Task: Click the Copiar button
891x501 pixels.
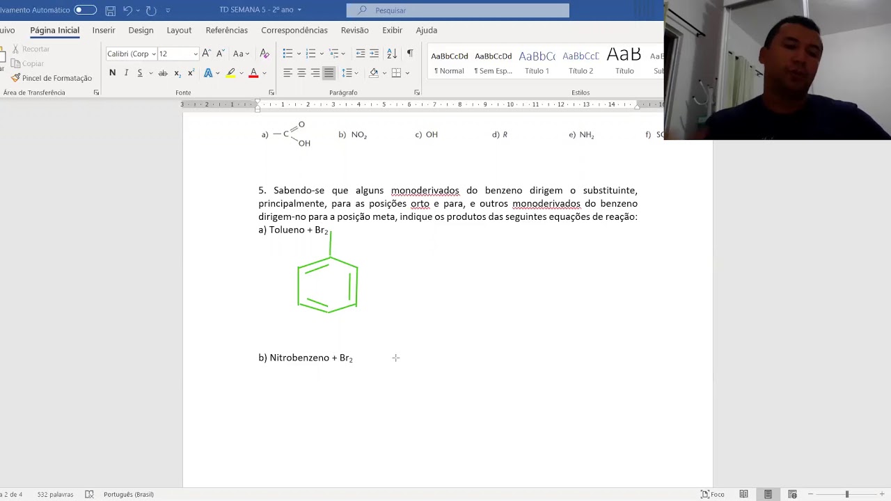Action: [x=27, y=63]
